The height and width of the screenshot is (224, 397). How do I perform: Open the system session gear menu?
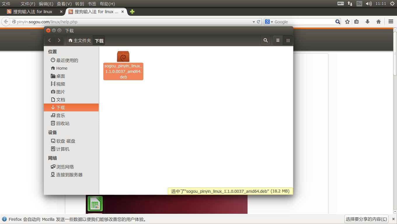[x=392, y=4]
